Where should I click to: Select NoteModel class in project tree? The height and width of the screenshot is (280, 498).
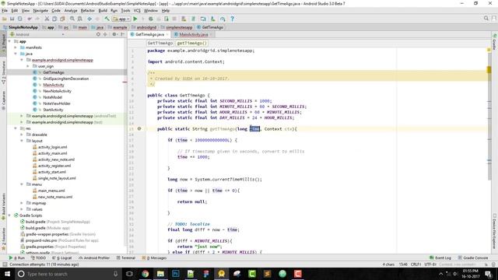[52, 97]
